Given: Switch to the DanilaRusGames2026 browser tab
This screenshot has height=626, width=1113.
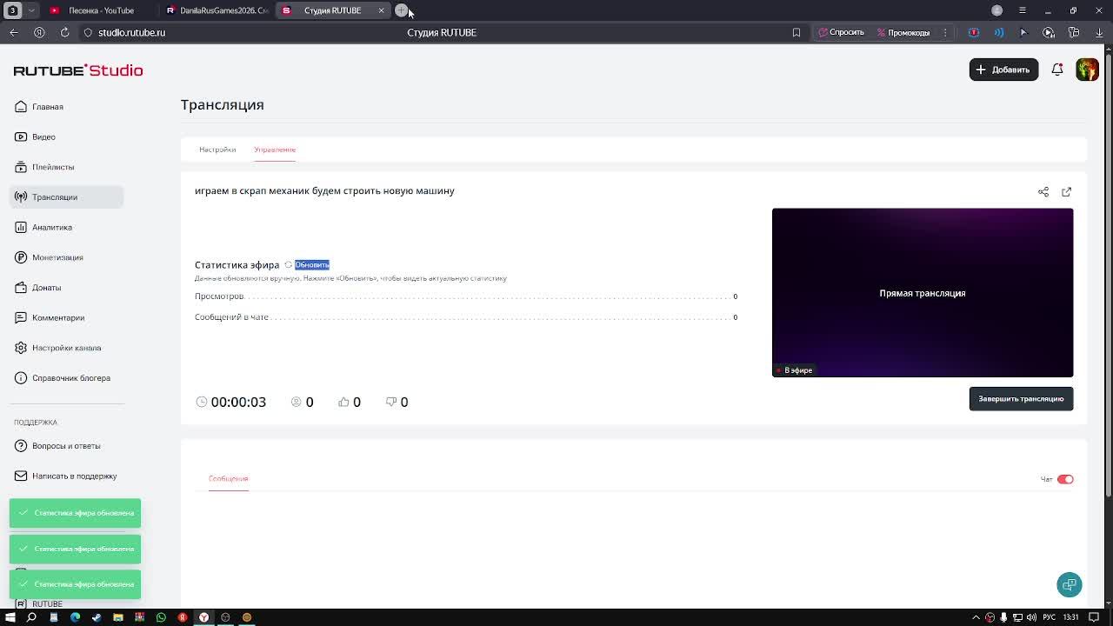Looking at the screenshot, I should (x=217, y=10).
